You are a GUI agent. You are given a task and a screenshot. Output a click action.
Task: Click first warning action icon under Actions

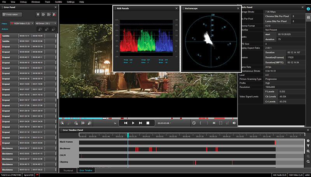click(40, 29)
